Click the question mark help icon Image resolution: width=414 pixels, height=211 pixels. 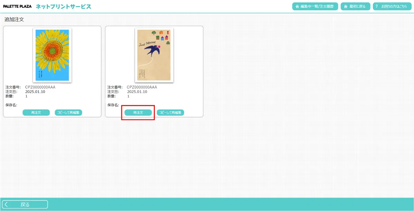click(x=377, y=7)
